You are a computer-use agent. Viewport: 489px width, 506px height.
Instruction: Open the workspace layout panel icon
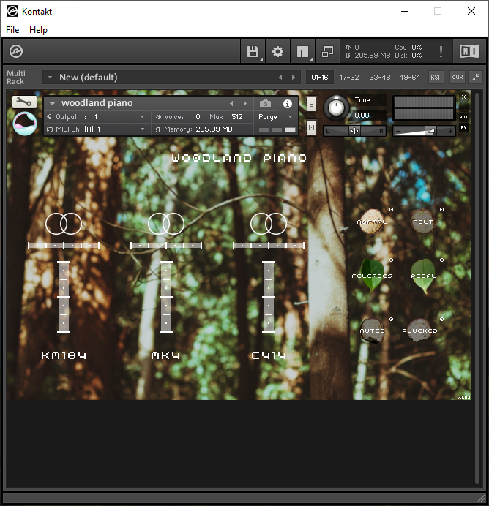302,52
